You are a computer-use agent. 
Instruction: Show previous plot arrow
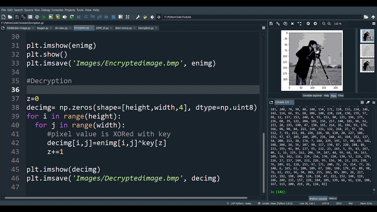click(308, 24)
